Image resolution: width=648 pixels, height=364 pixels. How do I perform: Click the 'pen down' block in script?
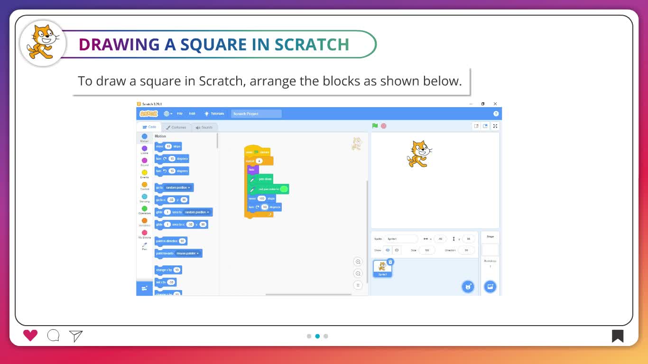(x=260, y=179)
